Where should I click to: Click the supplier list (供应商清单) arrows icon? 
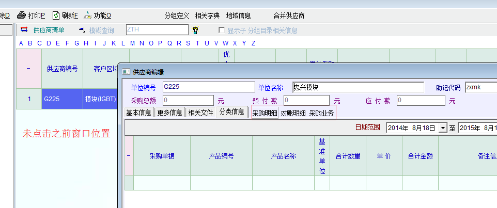[x=24, y=30]
